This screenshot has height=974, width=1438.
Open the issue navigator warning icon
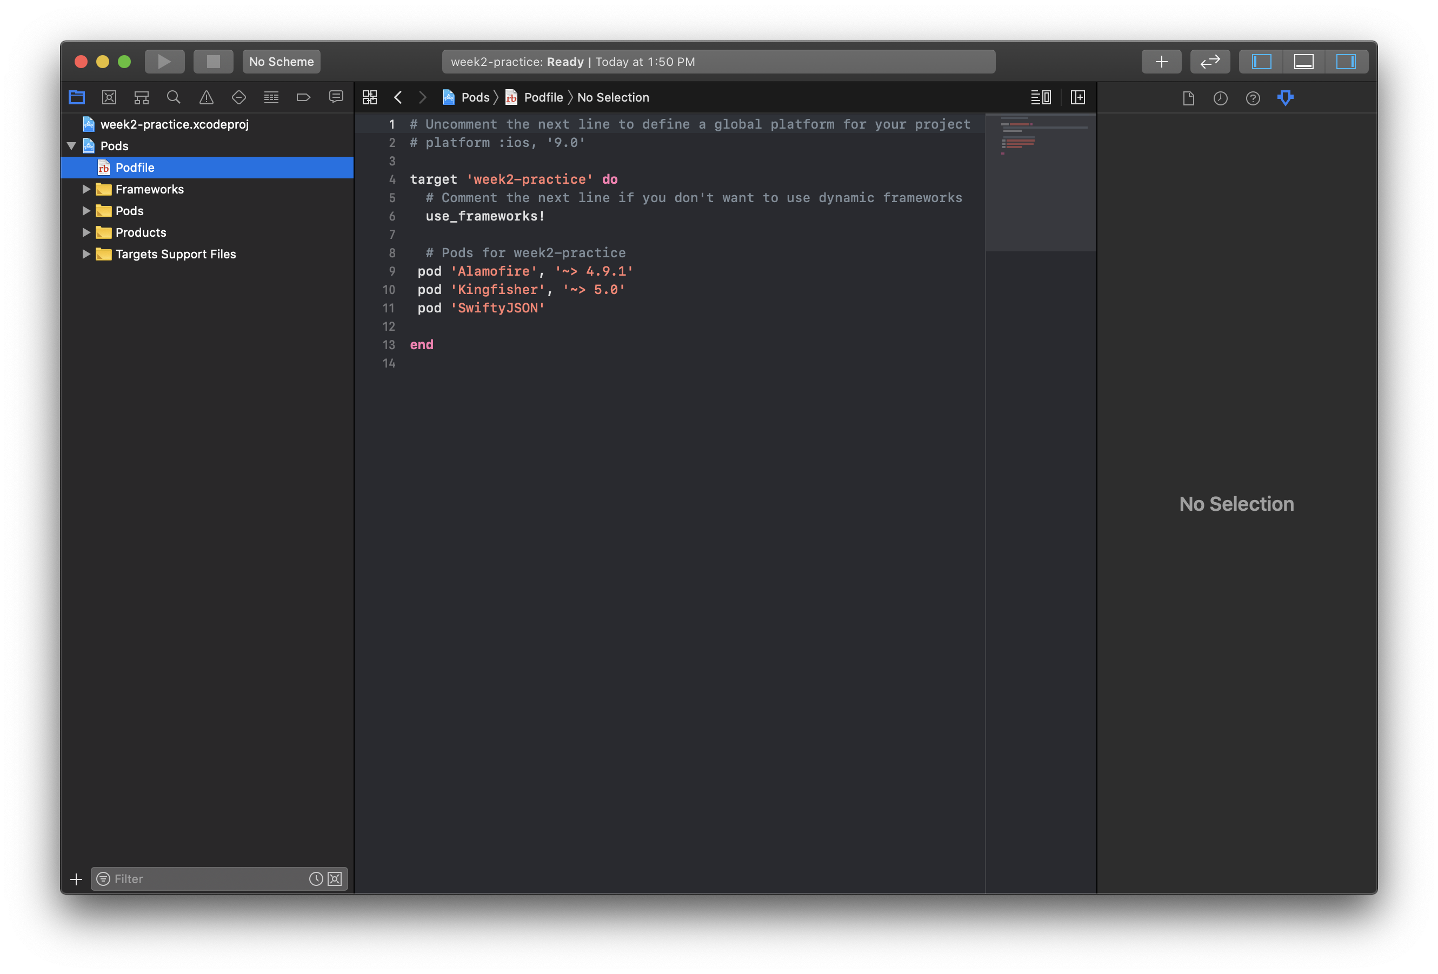click(206, 97)
